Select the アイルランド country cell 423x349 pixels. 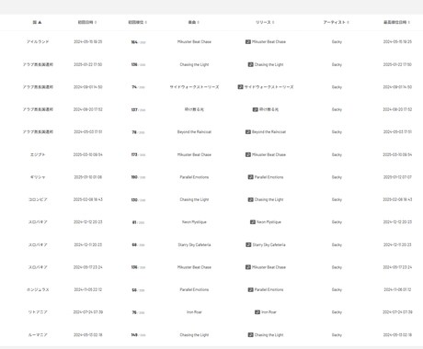38,41
